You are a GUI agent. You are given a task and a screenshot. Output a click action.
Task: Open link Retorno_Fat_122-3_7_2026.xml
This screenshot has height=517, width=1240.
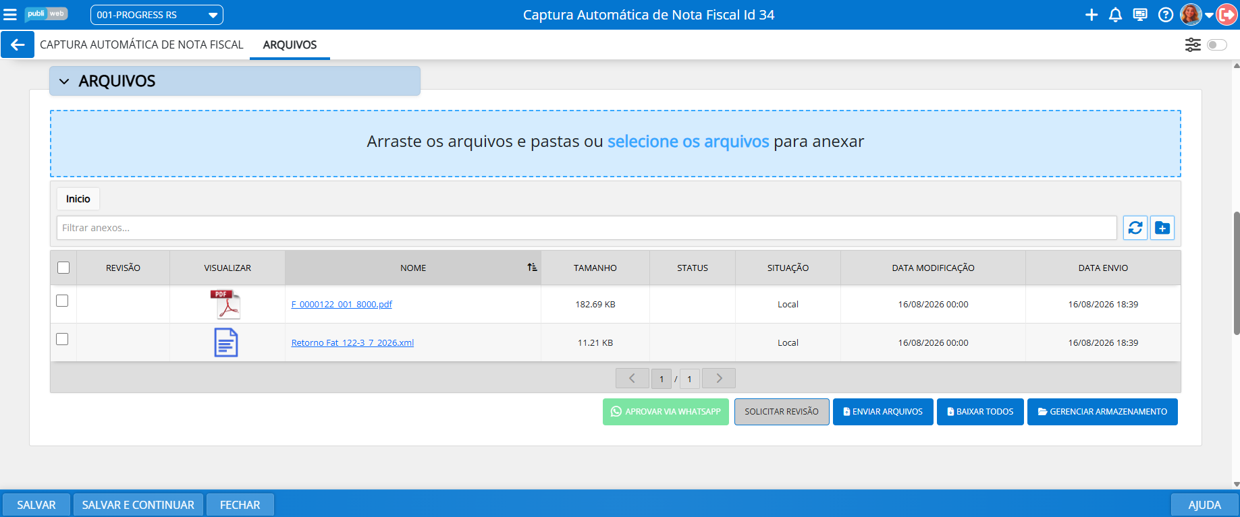(x=352, y=343)
